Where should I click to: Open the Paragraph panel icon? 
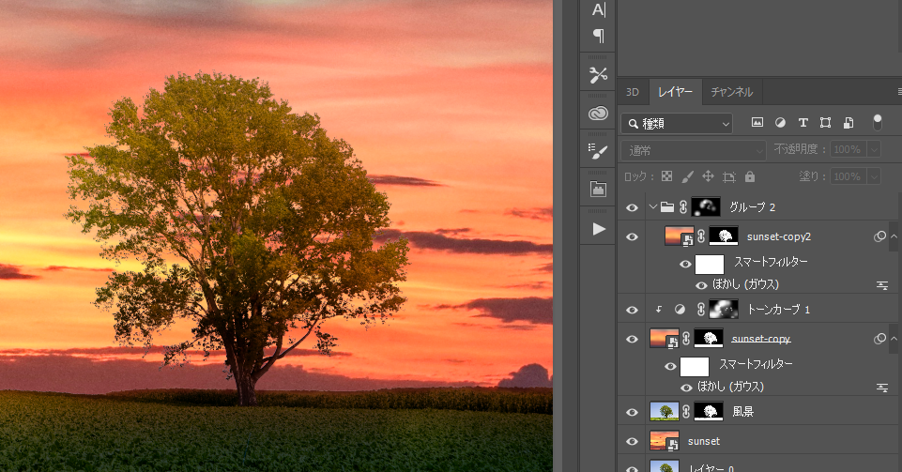(x=598, y=36)
